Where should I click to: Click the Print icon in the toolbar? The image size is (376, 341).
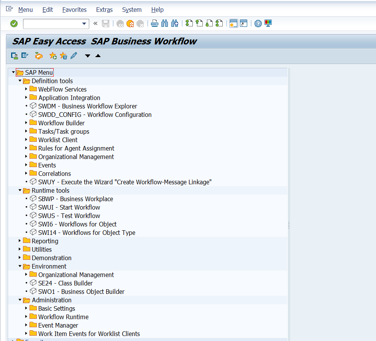coord(154,24)
